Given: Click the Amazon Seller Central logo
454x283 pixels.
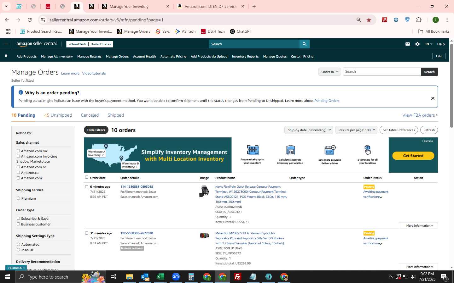Looking at the screenshot, I should tap(37, 44).
